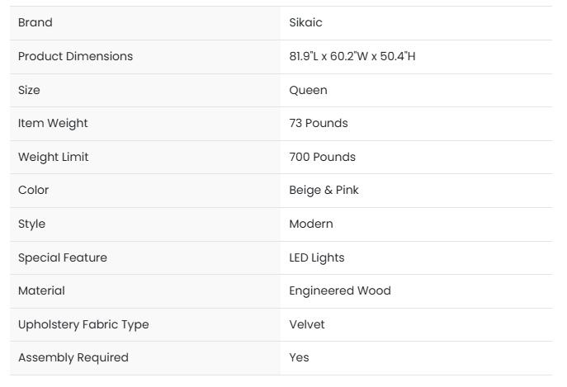Select the 73 Pounds value
This screenshot has width=567, height=387.
pyautogui.click(x=319, y=124)
